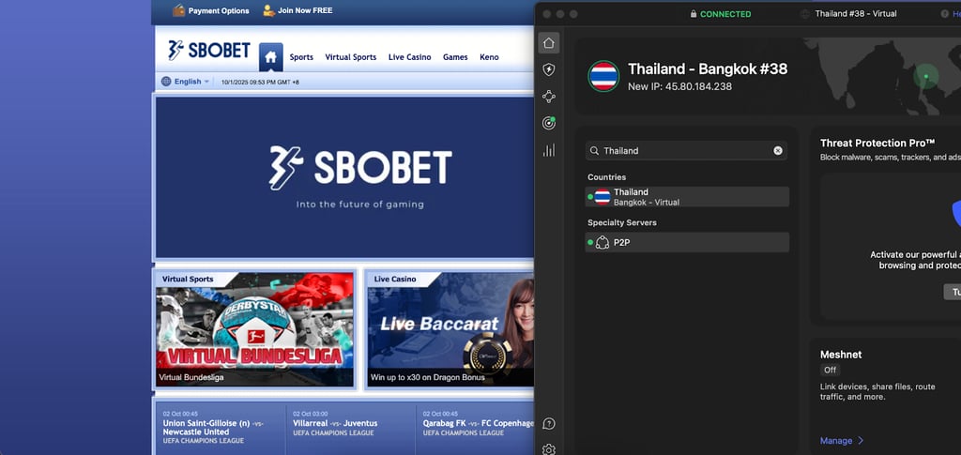Open Dark Web Monitor target icon in sidebar
This screenshot has height=455, width=961.
point(548,123)
